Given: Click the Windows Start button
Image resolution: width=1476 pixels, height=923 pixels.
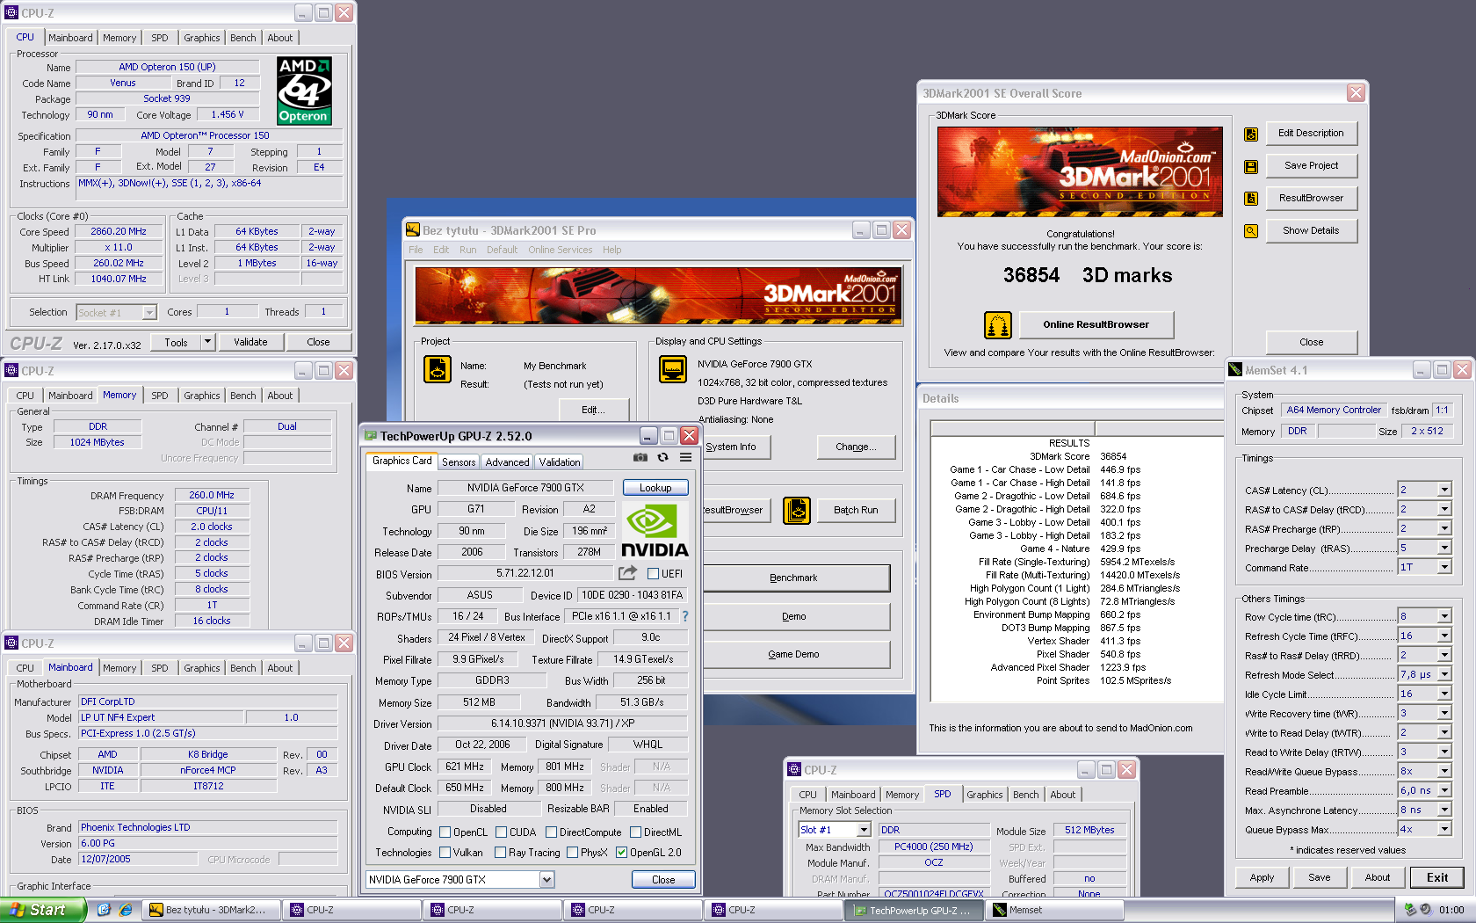Looking at the screenshot, I should [x=43, y=910].
